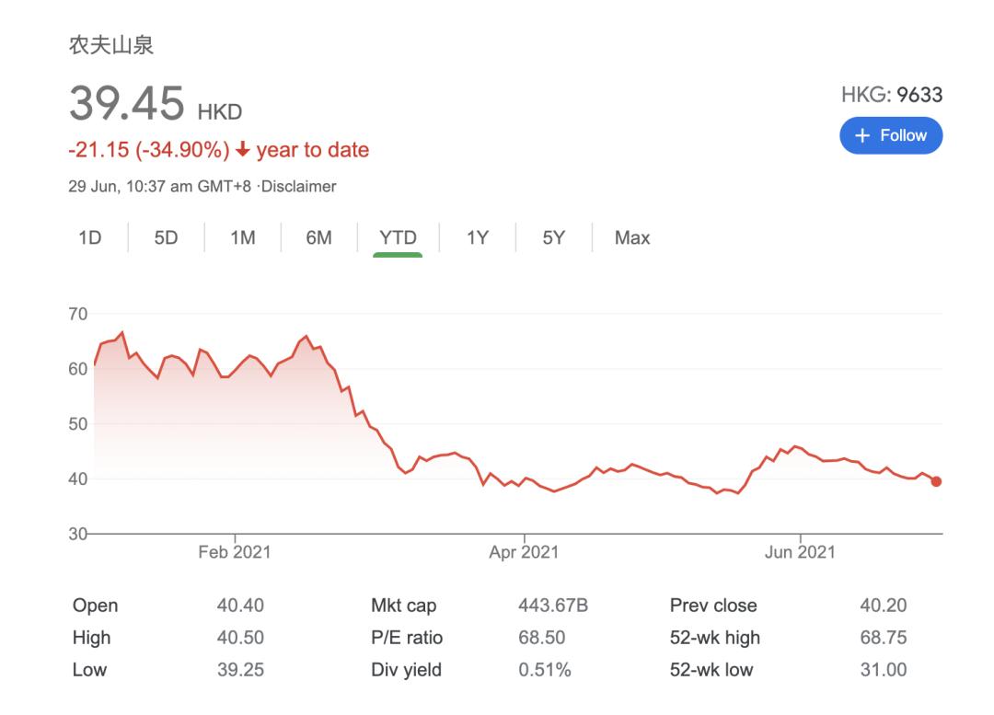Click the Apr 2021 axis label

(524, 552)
